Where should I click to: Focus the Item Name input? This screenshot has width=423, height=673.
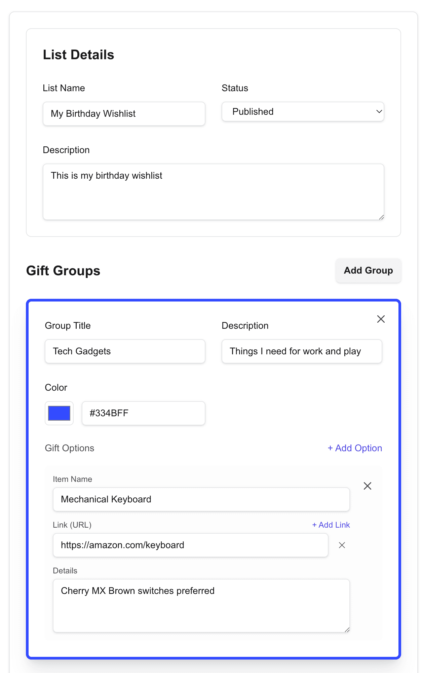click(201, 499)
